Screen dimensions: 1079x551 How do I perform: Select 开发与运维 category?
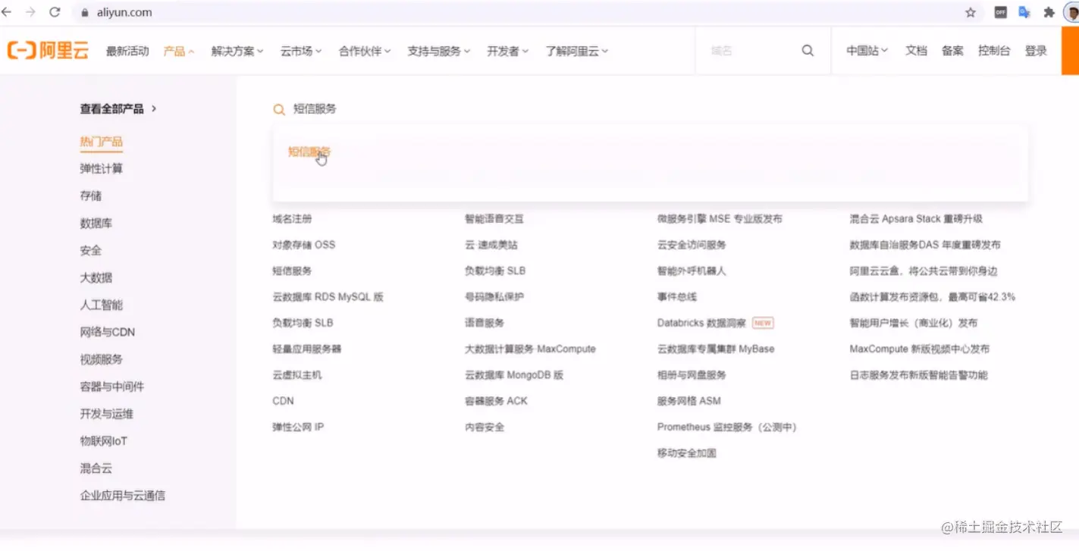point(106,414)
